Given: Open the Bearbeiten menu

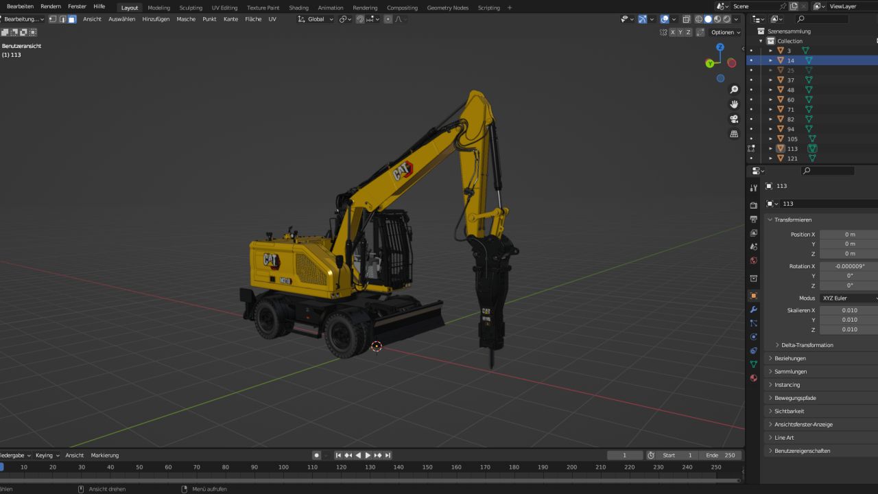Looking at the screenshot, I should point(20,6).
